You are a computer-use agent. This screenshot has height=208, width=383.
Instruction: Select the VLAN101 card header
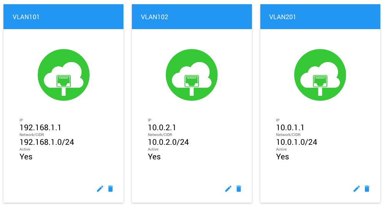(63, 17)
